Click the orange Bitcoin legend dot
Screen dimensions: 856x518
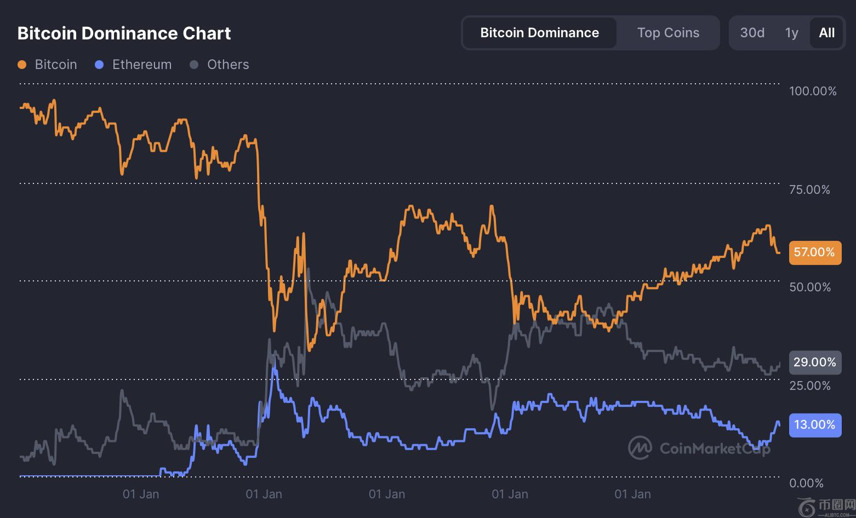click(22, 65)
